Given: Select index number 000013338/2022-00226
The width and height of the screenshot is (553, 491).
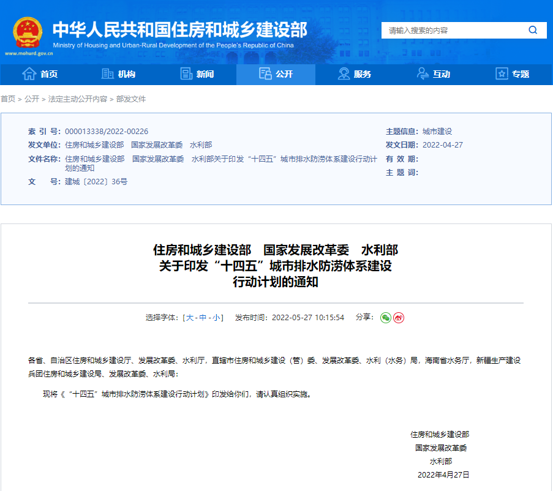Looking at the screenshot, I should pos(107,132).
